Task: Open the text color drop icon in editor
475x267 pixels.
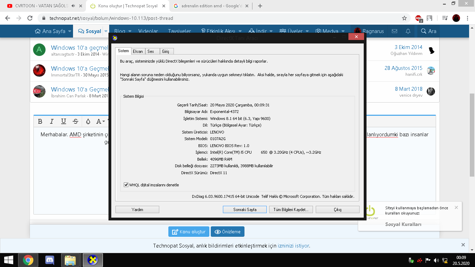Action: point(88,121)
